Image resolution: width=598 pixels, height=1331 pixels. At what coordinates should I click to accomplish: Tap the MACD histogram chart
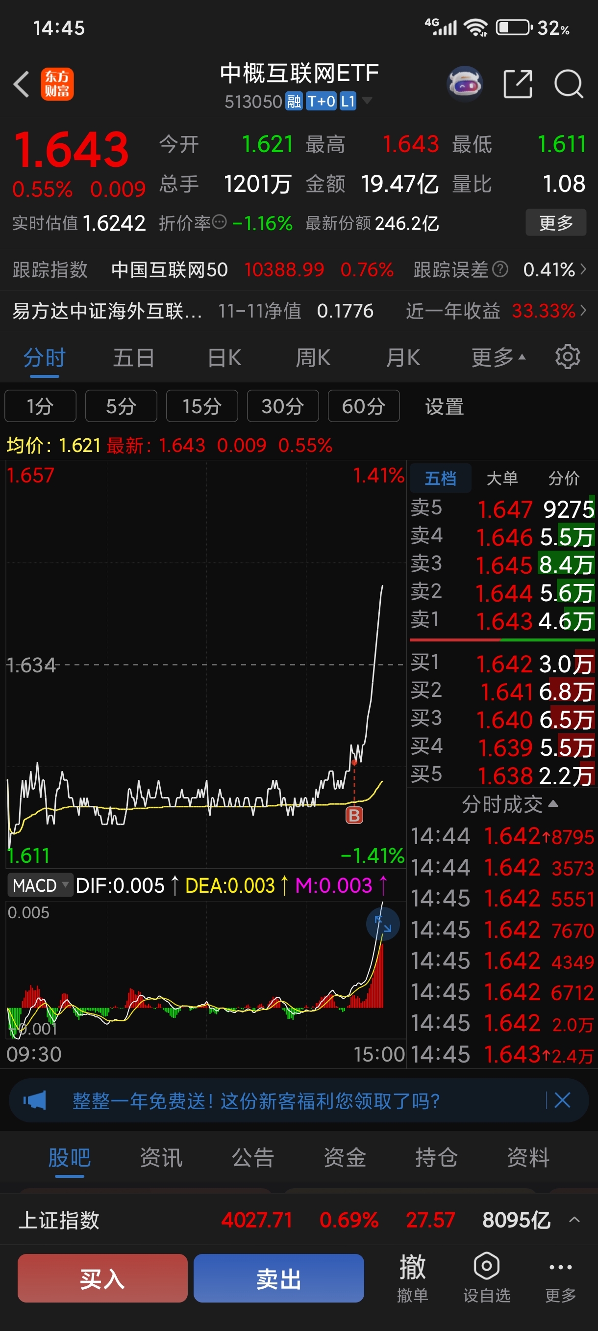point(205,969)
